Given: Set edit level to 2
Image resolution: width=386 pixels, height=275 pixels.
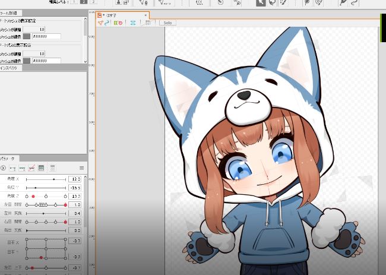Looking at the screenshot, I should 84,2.
